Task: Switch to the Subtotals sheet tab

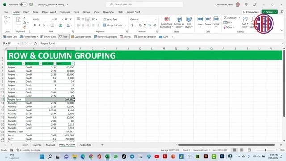Action: click(x=85, y=145)
